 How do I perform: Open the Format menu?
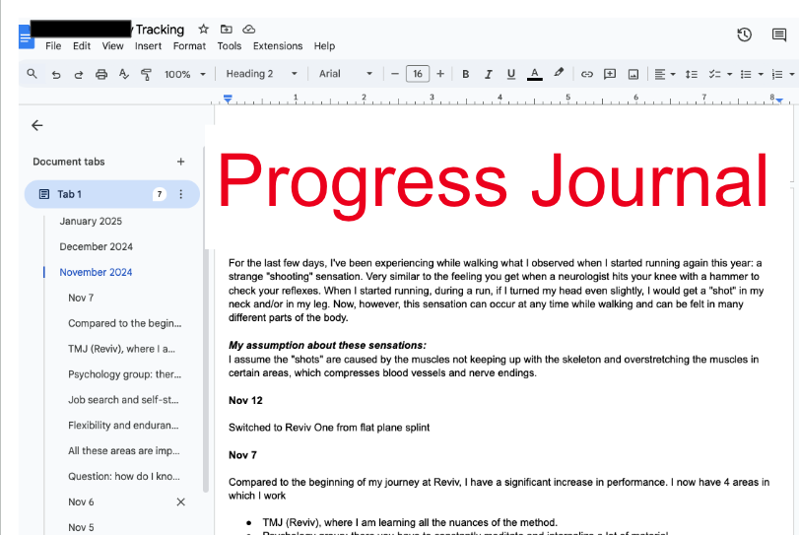click(x=189, y=46)
